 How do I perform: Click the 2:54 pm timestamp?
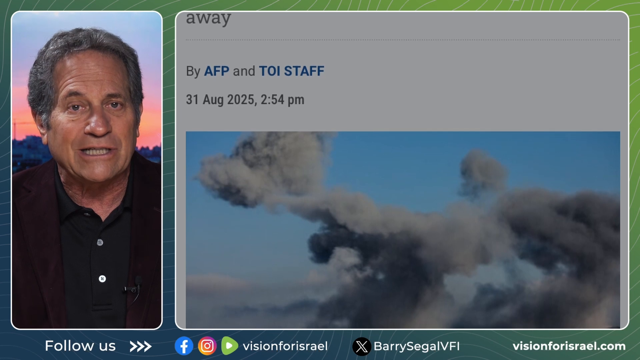click(282, 100)
